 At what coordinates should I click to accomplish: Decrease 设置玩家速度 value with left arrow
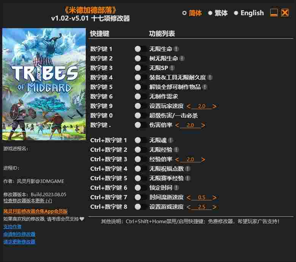click(x=188, y=106)
